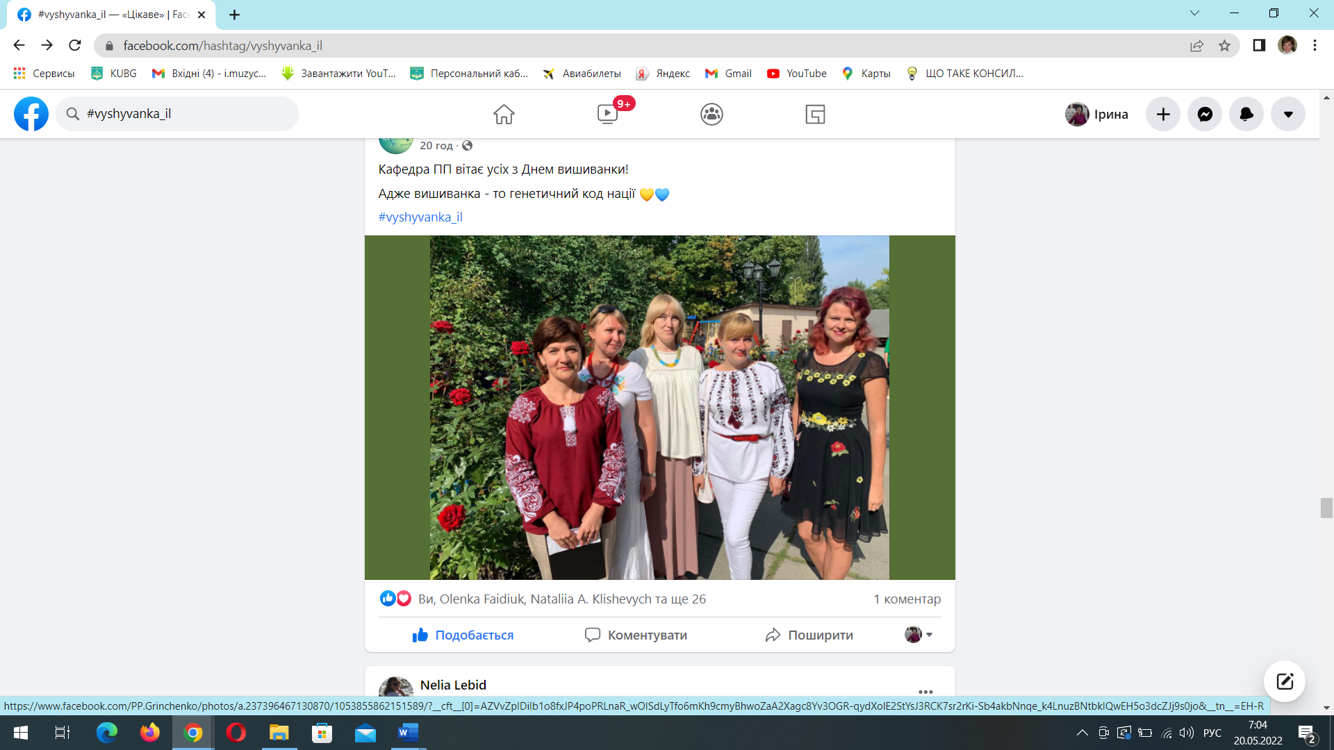Open a new browser tab

pyautogui.click(x=234, y=15)
